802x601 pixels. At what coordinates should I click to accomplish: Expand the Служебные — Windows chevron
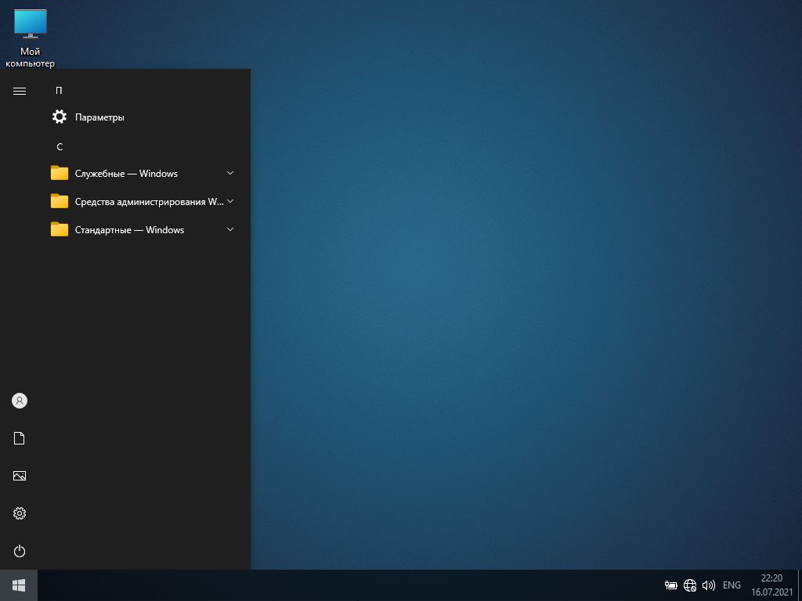click(x=229, y=173)
